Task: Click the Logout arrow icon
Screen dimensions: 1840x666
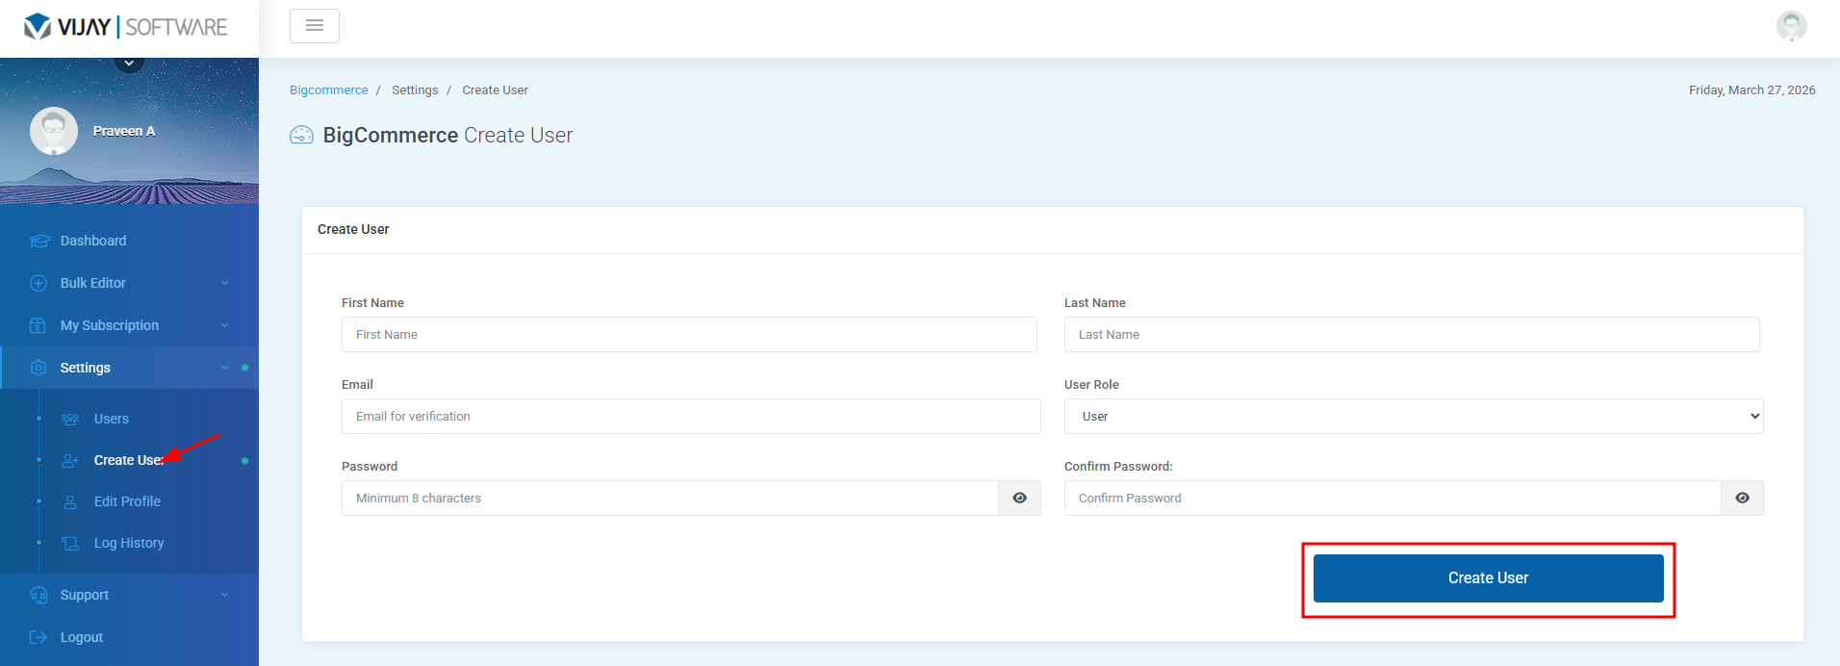Action: click(38, 637)
